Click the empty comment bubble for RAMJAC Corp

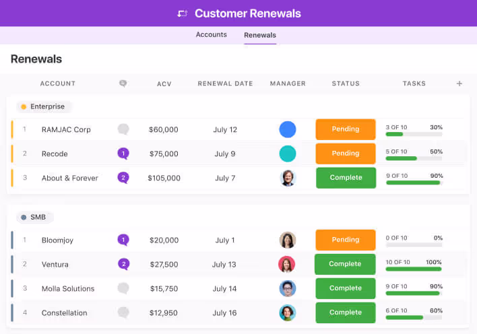pyautogui.click(x=123, y=129)
